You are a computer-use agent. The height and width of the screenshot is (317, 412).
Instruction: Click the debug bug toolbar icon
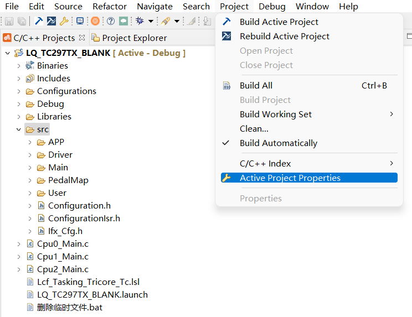click(x=139, y=21)
